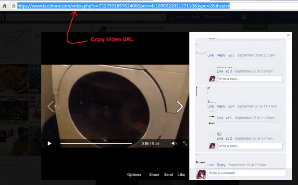Close the theater view with X
298x185 pixels.
pyautogui.click(x=288, y=35)
